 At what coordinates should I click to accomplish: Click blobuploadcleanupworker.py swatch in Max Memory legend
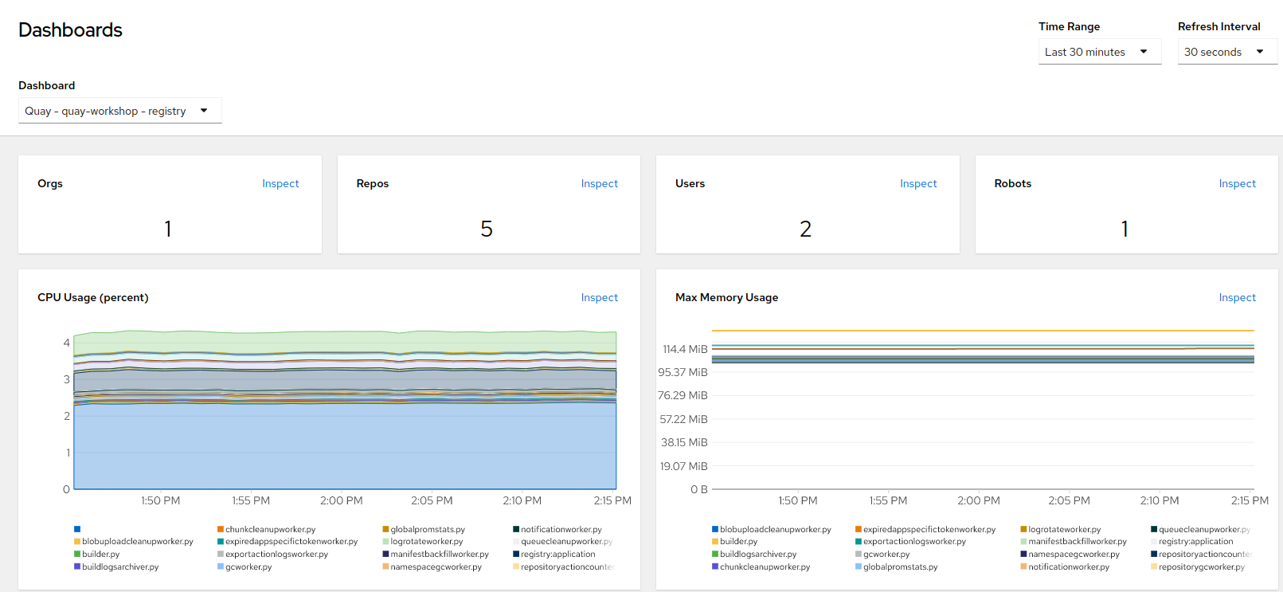[x=715, y=529]
